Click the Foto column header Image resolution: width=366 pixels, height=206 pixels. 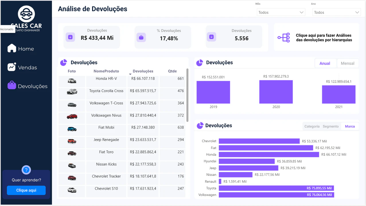pyautogui.click(x=72, y=71)
